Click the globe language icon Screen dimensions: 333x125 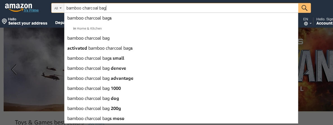coord(306,23)
